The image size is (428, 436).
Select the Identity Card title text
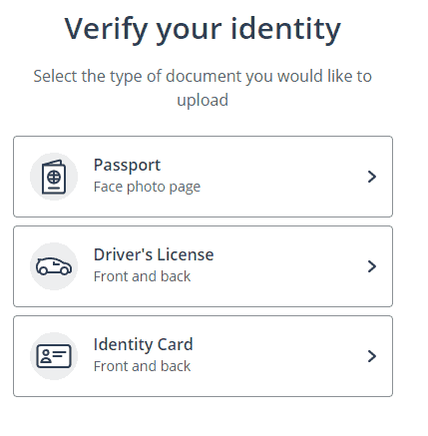144,344
